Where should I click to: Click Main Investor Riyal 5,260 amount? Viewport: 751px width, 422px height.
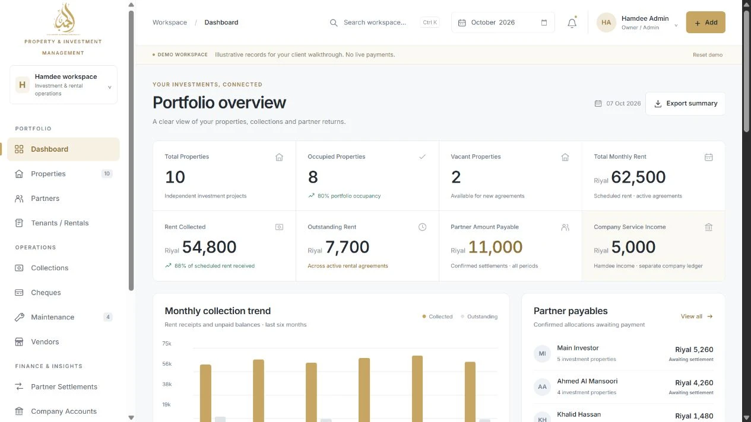point(694,350)
